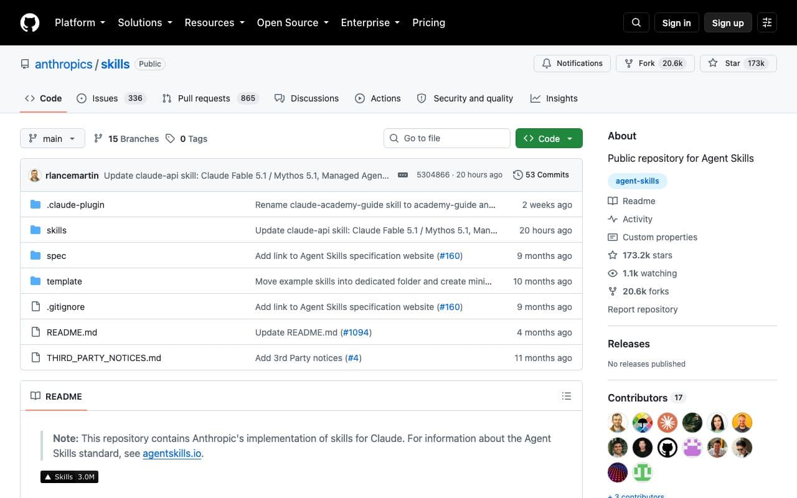Click the book icon beside Readme
Image resolution: width=797 pixels, height=498 pixels.
click(x=613, y=201)
